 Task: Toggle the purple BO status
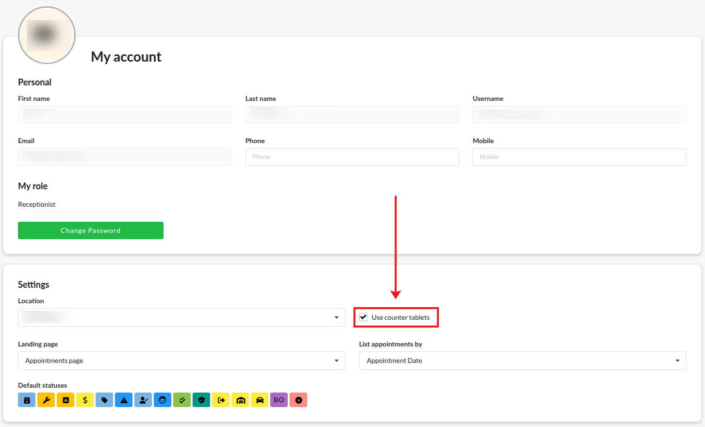click(279, 400)
